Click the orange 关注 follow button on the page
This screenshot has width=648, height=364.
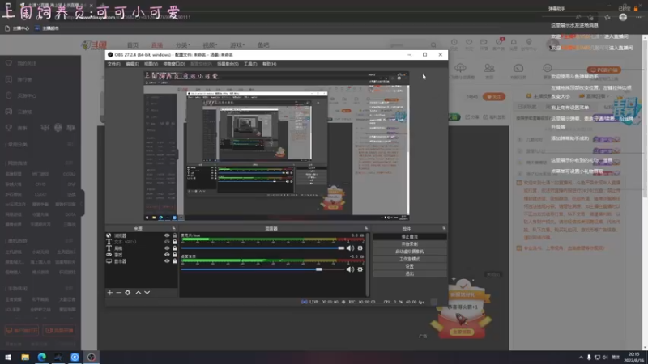point(494,97)
